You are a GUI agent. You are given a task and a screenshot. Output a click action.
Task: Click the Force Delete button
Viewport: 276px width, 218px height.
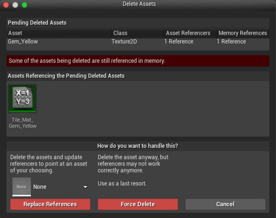(138, 204)
